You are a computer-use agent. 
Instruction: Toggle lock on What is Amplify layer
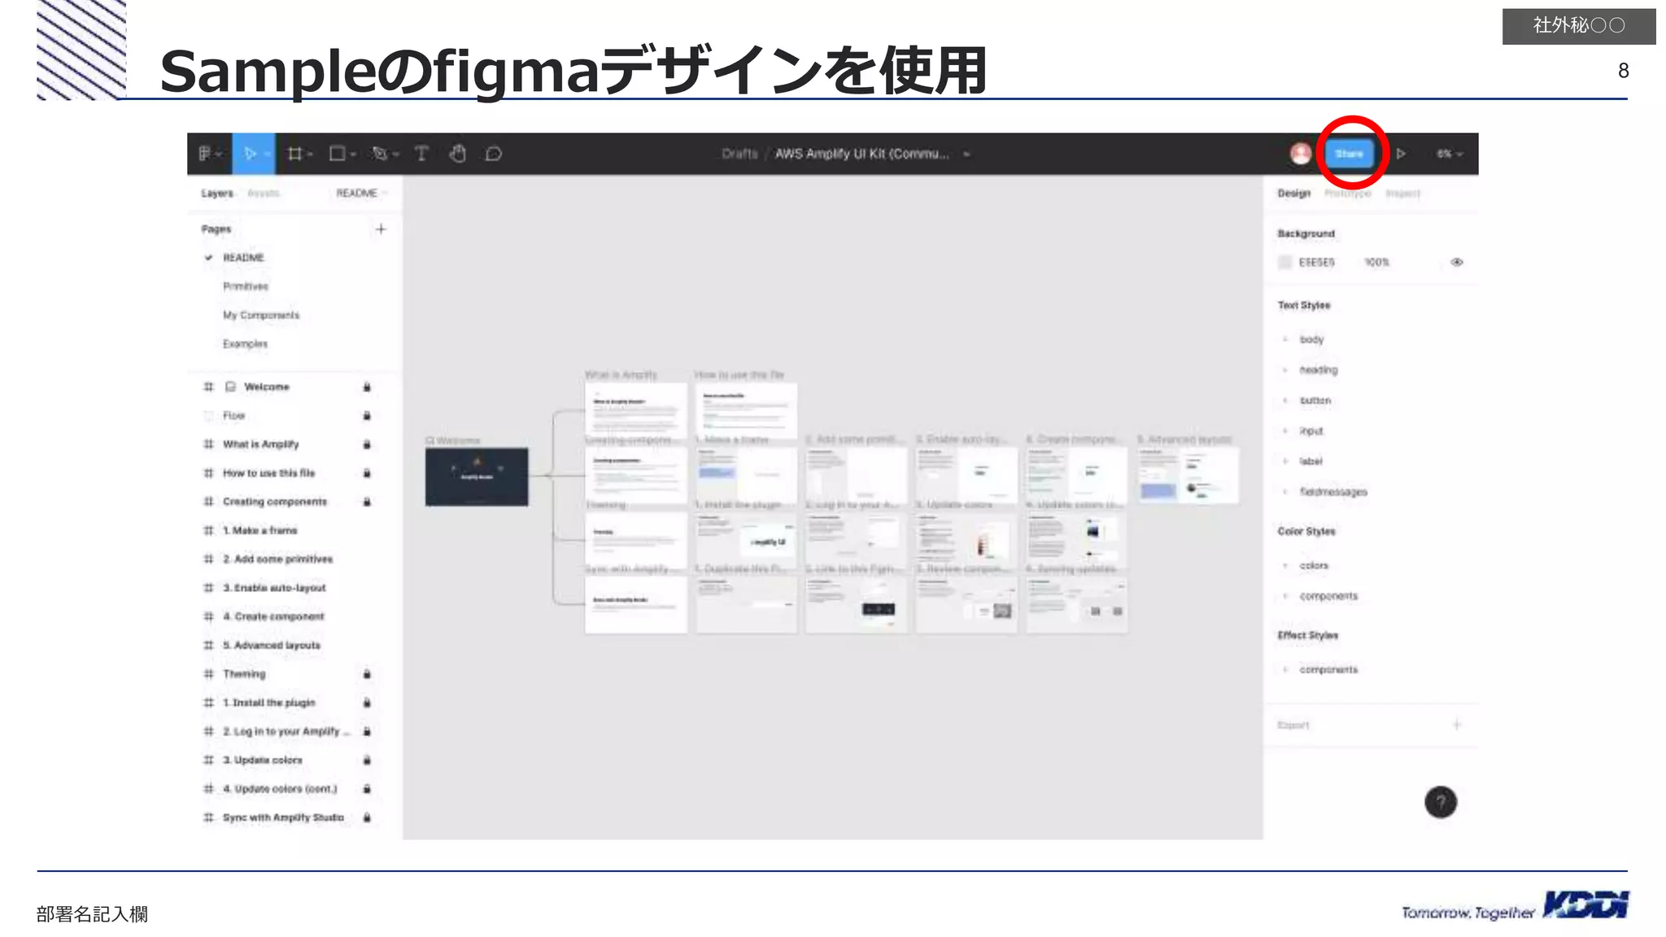tap(367, 444)
